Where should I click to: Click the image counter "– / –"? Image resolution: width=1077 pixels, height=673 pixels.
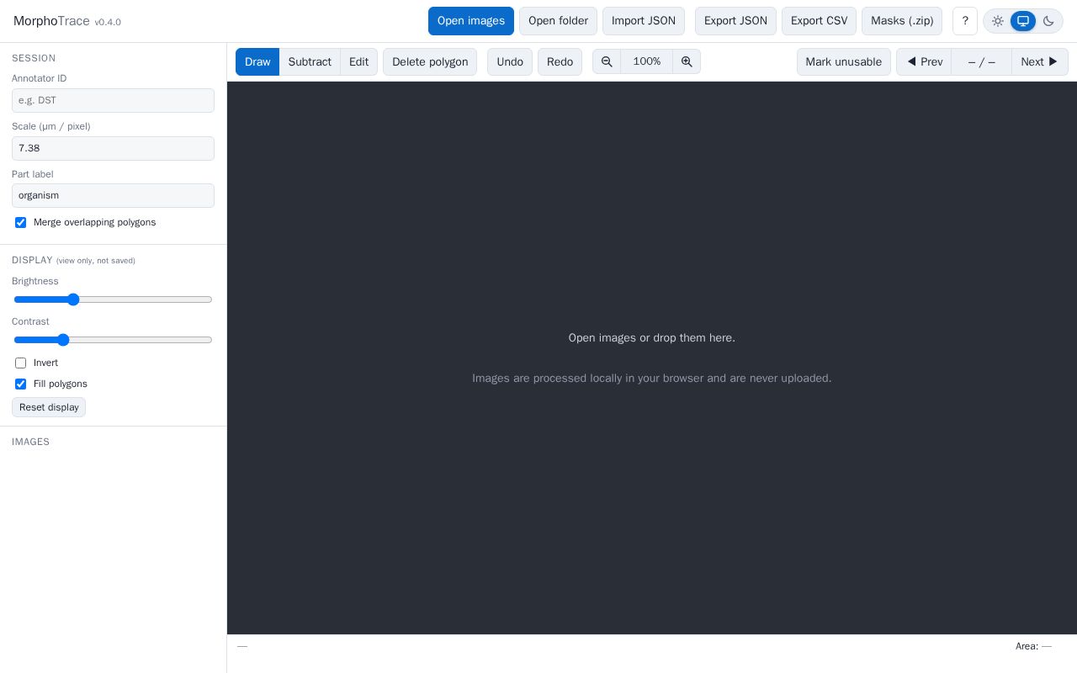coord(982,61)
